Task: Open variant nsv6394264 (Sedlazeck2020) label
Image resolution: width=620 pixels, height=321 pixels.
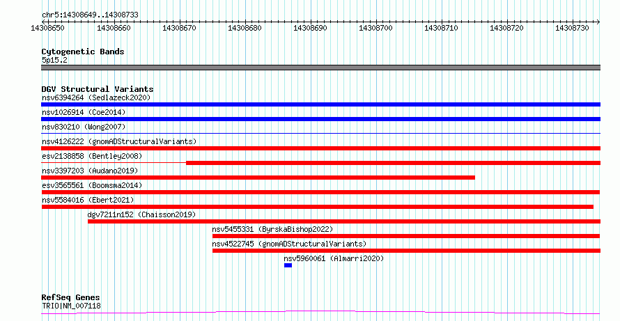Action: click(96, 97)
